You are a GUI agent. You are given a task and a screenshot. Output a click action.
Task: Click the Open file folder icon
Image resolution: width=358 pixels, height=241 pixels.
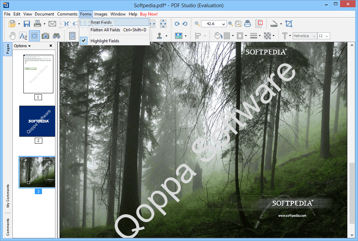tap(12, 24)
